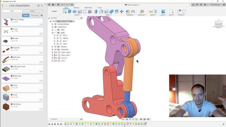This screenshot has width=226, height=127.
Task: Hide the Piston - Outer:1 component
Action: point(56,53)
